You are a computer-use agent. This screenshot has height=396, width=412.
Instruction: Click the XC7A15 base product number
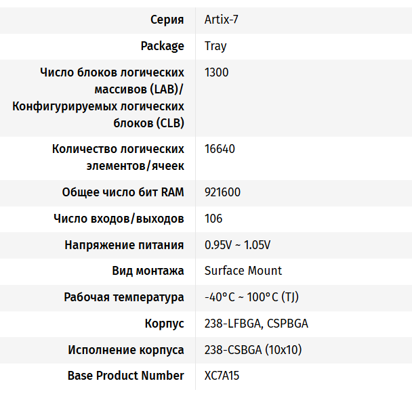tap(222, 376)
